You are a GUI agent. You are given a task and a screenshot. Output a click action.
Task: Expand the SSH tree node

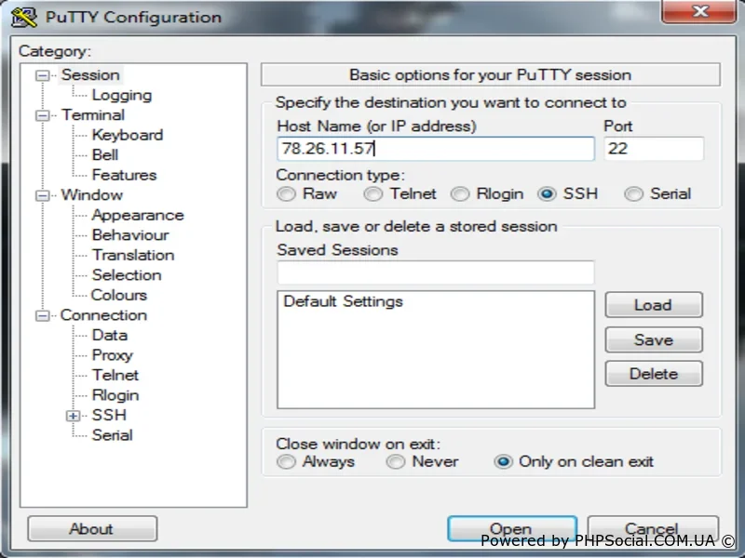pyautogui.click(x=73, y=416)
